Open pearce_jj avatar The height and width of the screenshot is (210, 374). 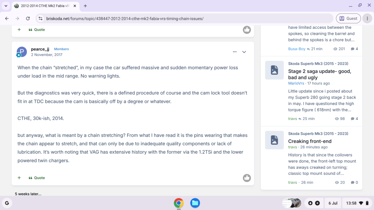[x=22, y=52]
